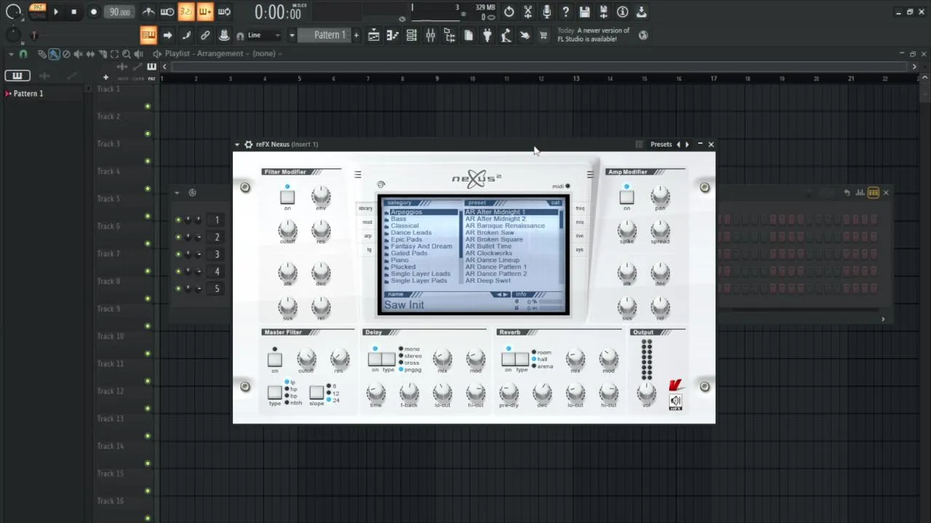Open the right Nexus hamburger menu
The height and width of the screenshot is (523, 931).
590,174
